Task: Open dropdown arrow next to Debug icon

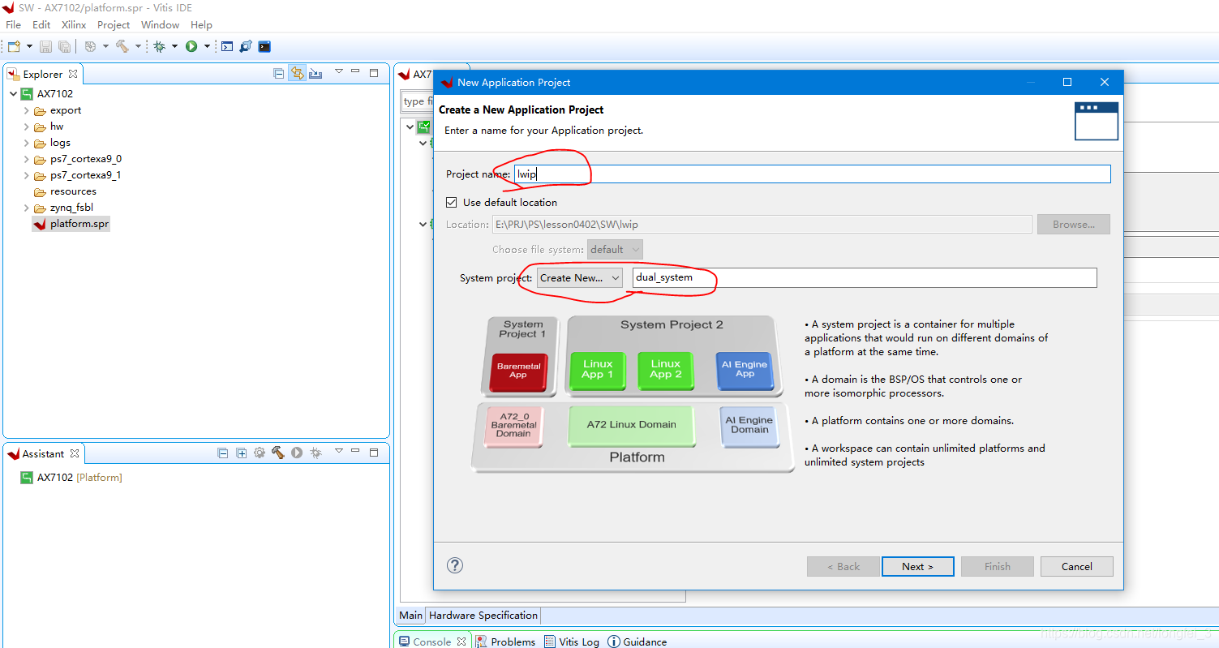Action: click(174, 47)
